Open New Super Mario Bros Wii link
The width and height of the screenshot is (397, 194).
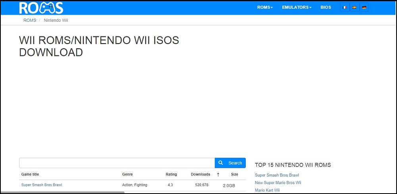pyautogui.click(x=278, y=183)
